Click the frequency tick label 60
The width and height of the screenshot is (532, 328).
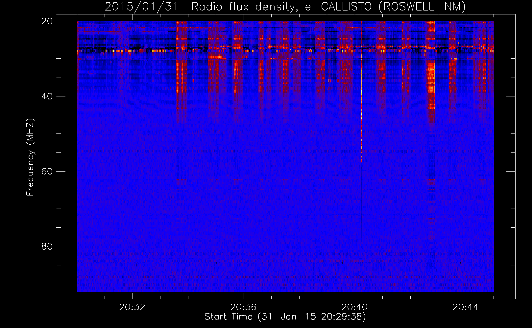pos(47,172)
